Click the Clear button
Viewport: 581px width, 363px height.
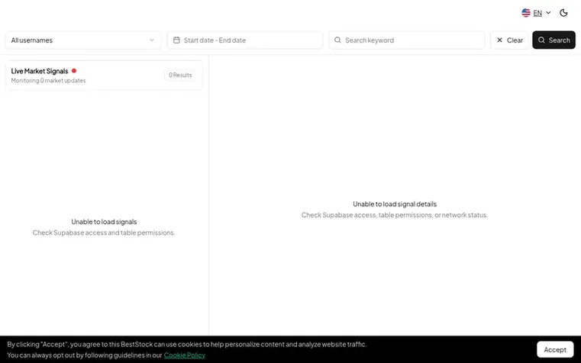[509, 40]
